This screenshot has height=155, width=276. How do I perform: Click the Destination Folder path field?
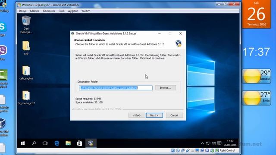[116, 88]
